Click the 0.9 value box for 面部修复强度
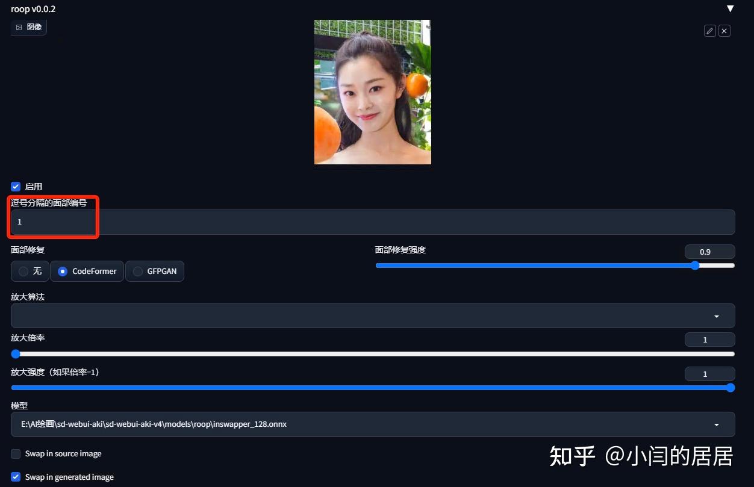 pyautogui.click(x=709, y=251)
